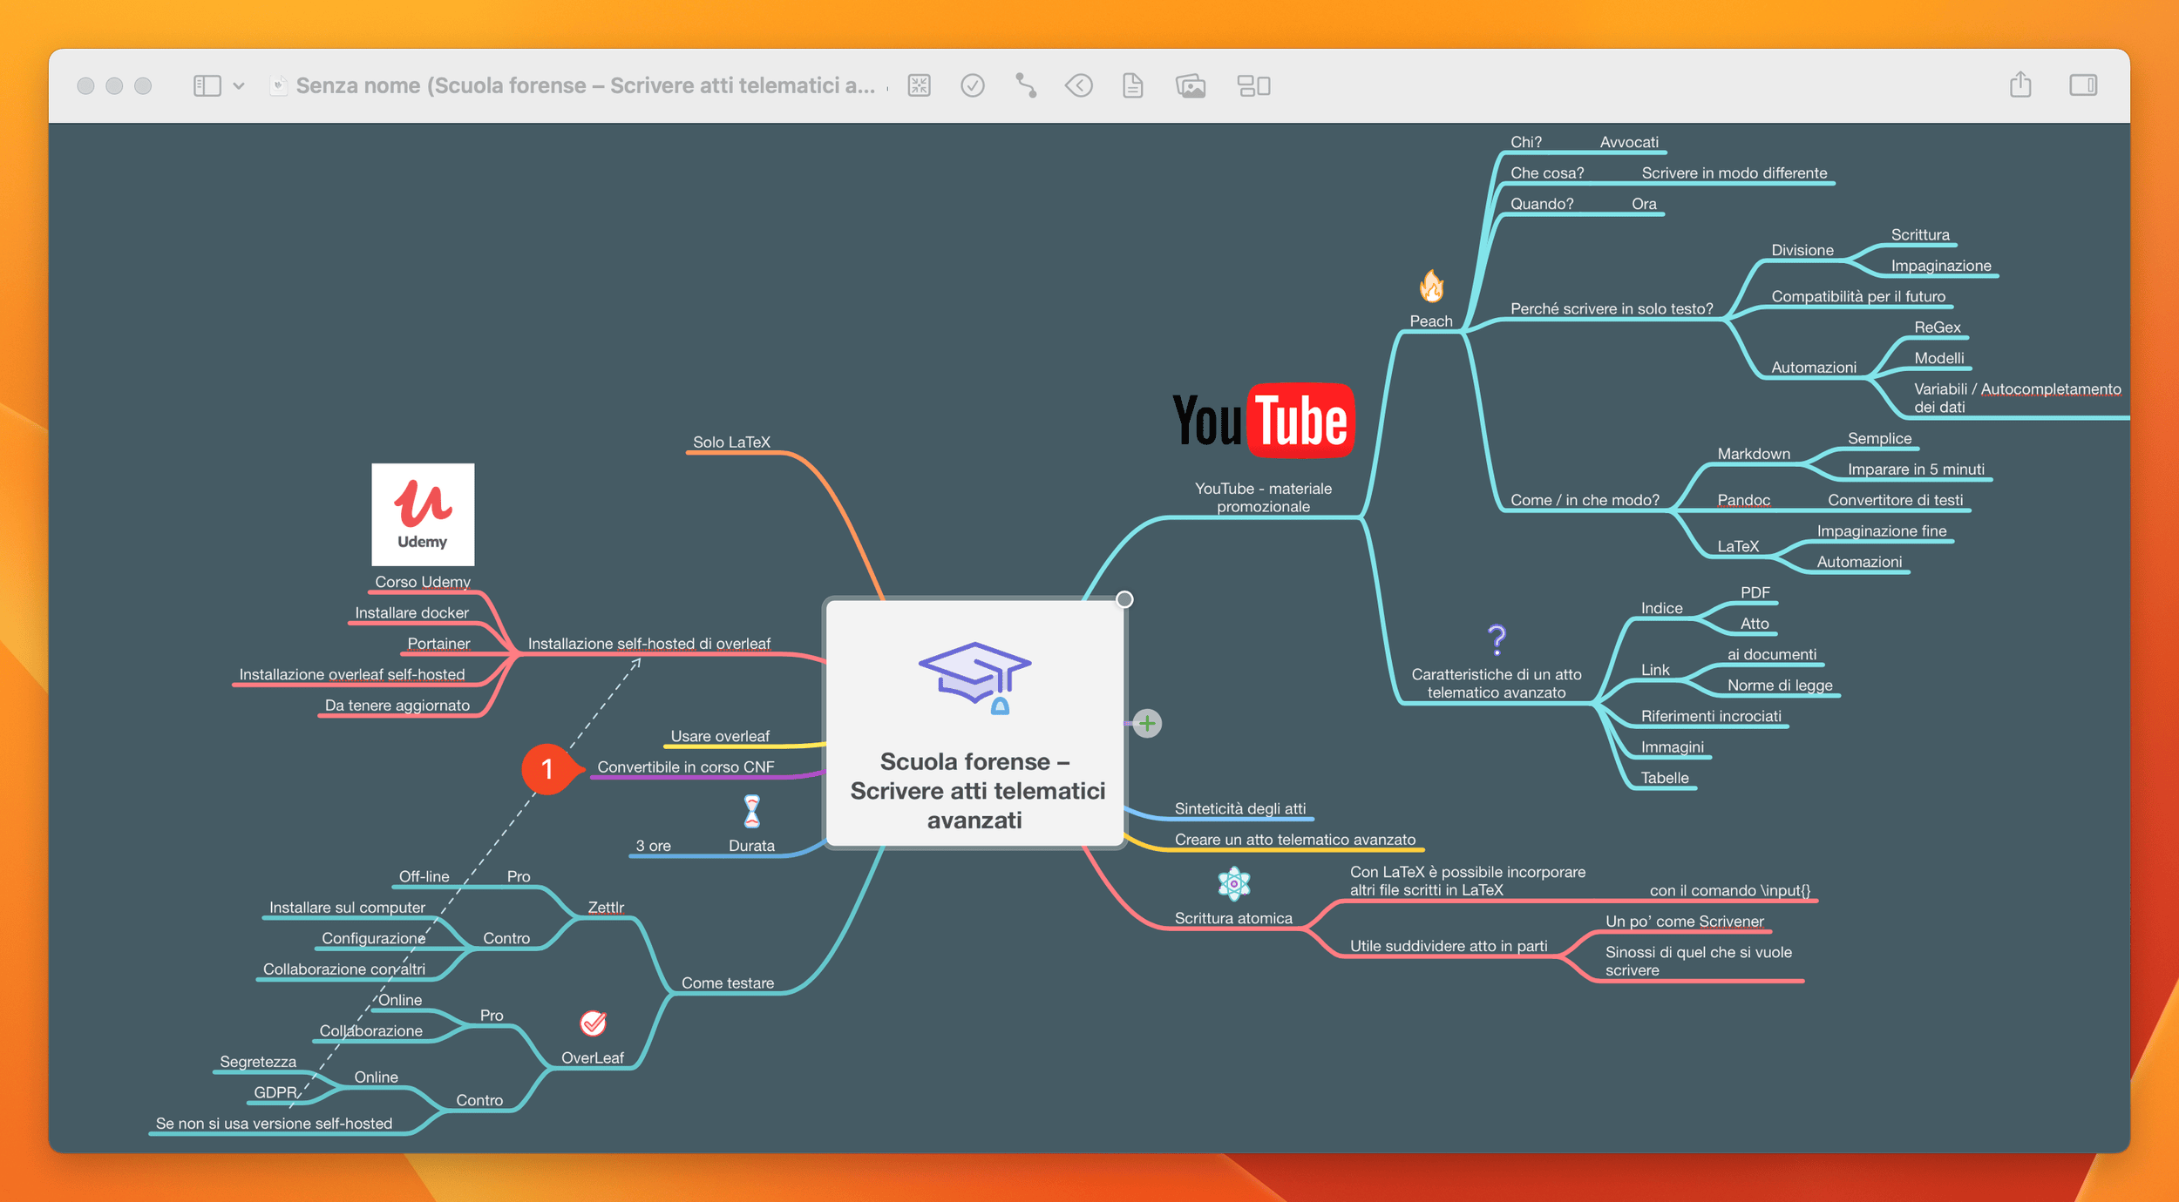2179x1202 pixels.
Task: Select the 'Usare overleaf' node
Action: point(720,736)
